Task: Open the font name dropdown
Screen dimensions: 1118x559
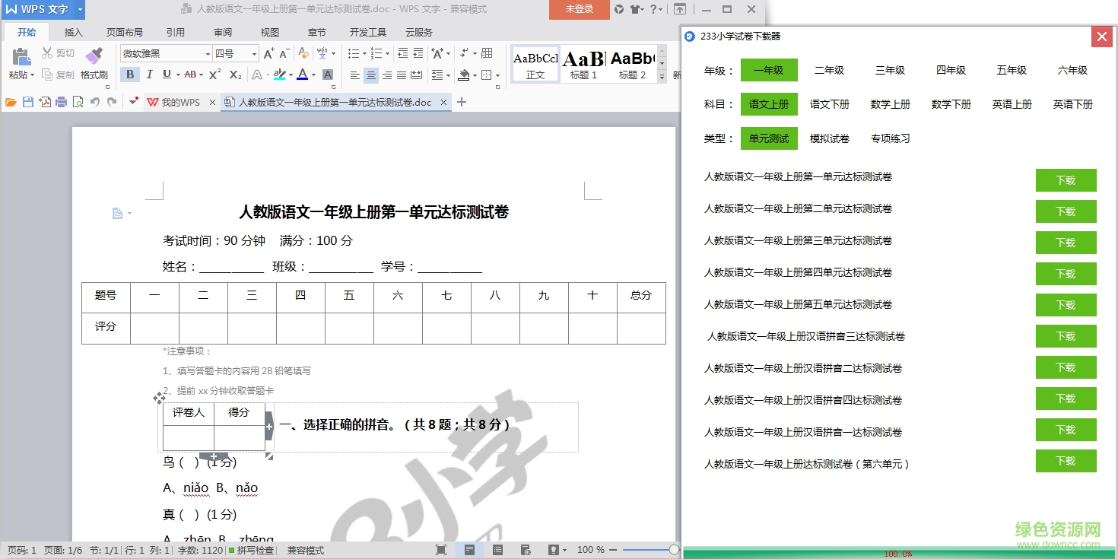Action: [x=208, y=52]
